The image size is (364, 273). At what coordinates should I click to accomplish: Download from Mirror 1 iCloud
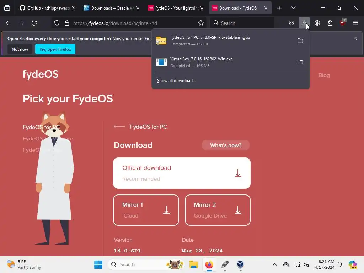pos(146,210)
